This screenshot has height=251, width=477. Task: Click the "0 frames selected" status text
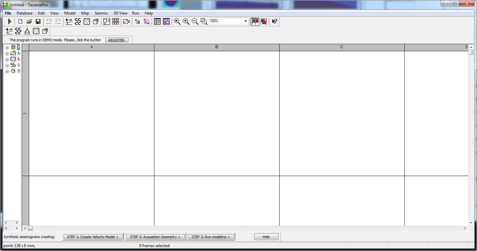click(x=154, y=246)
